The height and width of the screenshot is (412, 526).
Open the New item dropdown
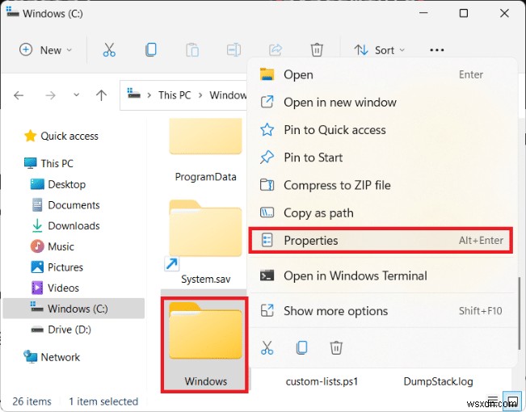(x=45, y=50)
